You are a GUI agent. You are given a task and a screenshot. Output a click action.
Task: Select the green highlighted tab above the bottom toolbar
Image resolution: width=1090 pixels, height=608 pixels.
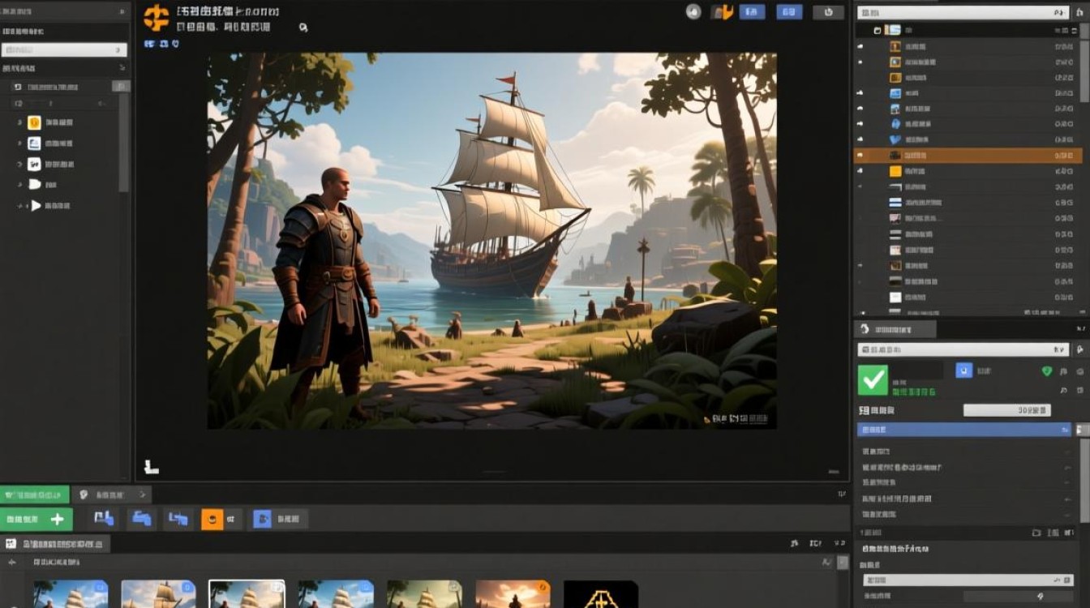(34, 495)
